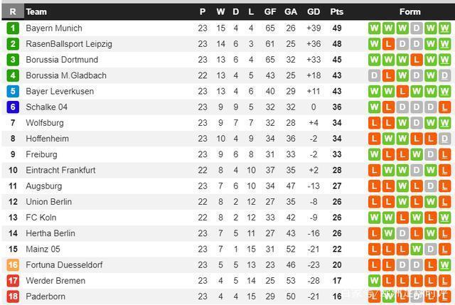The image size is (455, 305).
Task: Click Bayern Munich's grey D form badge
Action: 417,28
